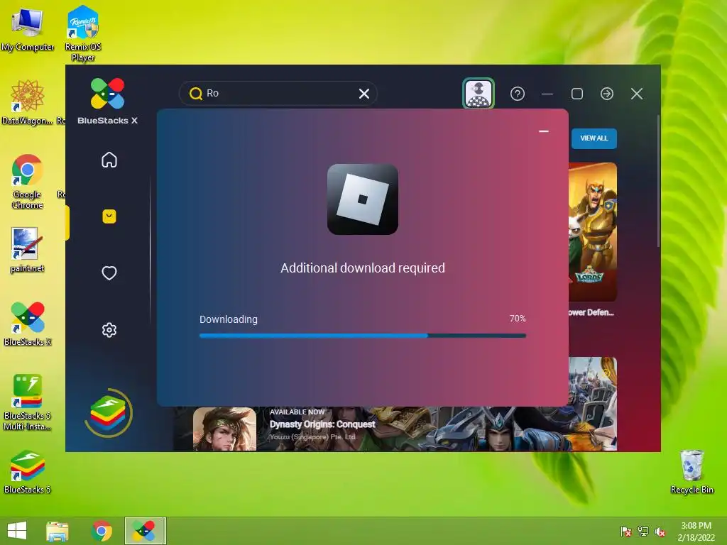Click the Dynasty Origins character thumbnail
This screenshot has width=727, height=545.
(x=224, y=429)
